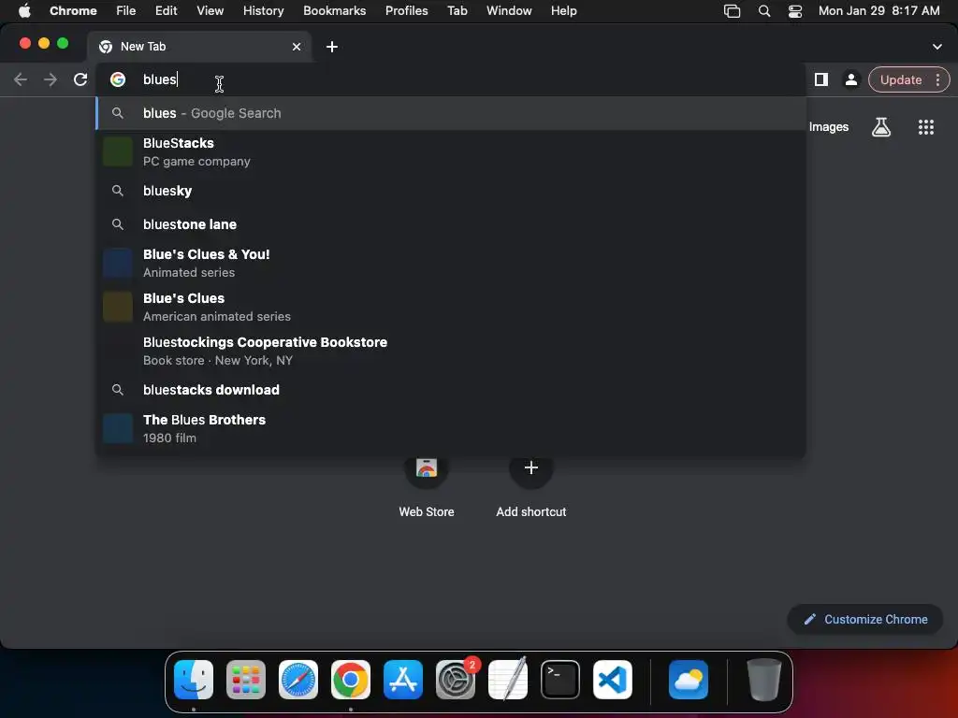
Task: Open the Edit menu
Action: click(166, 10)
